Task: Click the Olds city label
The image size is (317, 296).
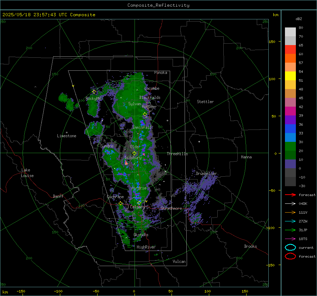Action: tap(134, 147)
